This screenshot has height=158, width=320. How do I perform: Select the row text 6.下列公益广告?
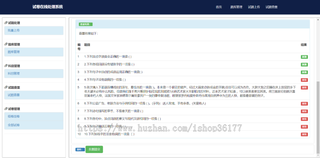[x=145, y=103]
